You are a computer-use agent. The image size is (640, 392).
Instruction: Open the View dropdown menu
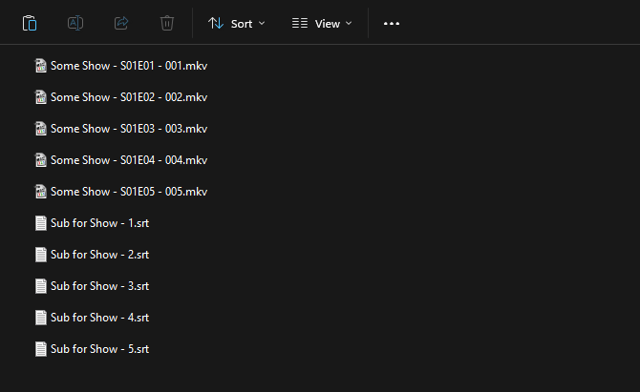click(322, 23)
